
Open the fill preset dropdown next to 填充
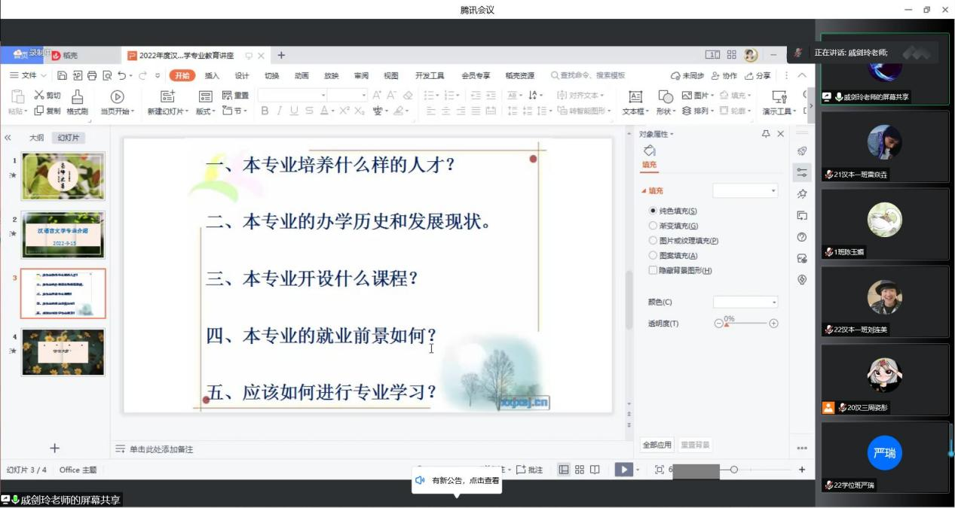coord(745,191)
